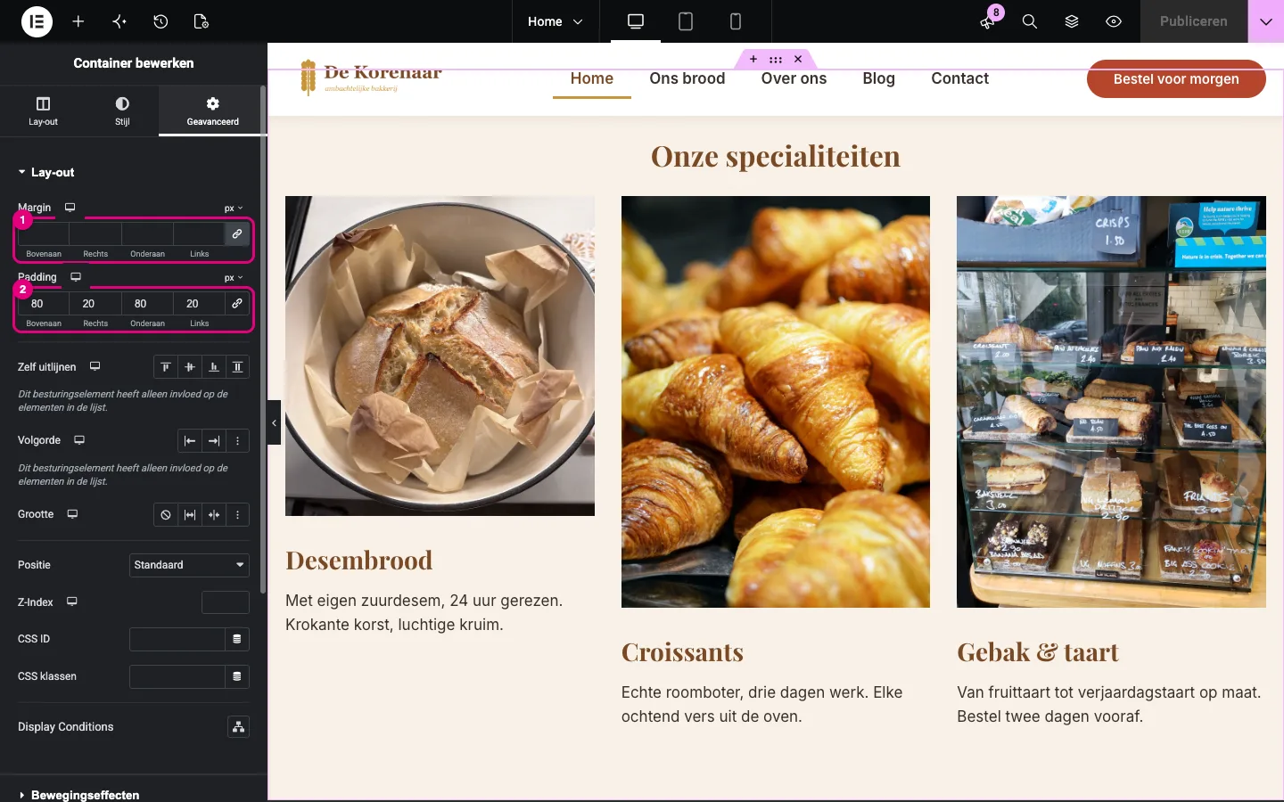
Task: Change the Margin unit px dropdown
Action: tap(234, 208)
